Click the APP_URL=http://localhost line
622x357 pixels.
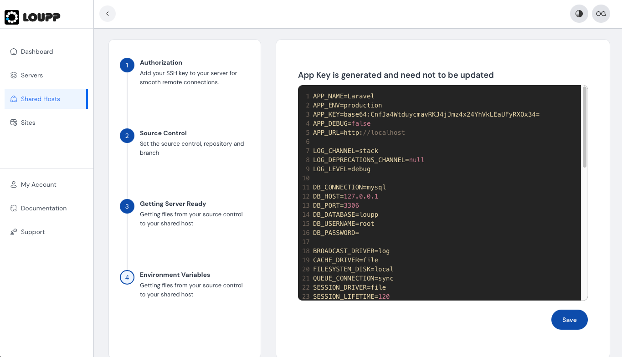pos(359,133)
